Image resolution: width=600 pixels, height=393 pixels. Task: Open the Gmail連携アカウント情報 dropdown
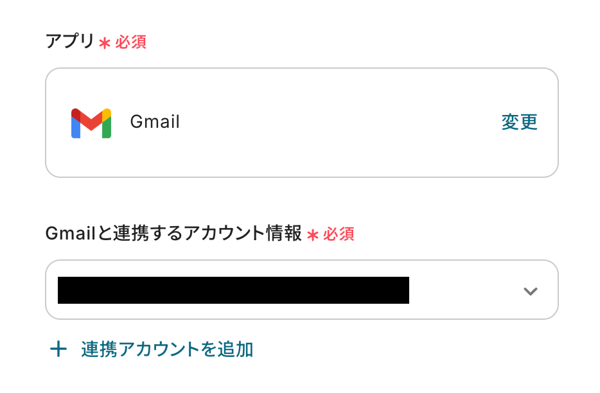(x=301, y=290)
